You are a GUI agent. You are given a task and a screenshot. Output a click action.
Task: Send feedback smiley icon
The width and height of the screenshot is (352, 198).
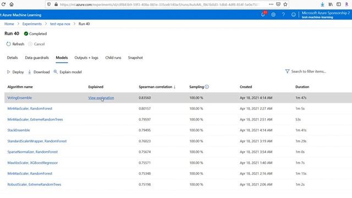293,15
